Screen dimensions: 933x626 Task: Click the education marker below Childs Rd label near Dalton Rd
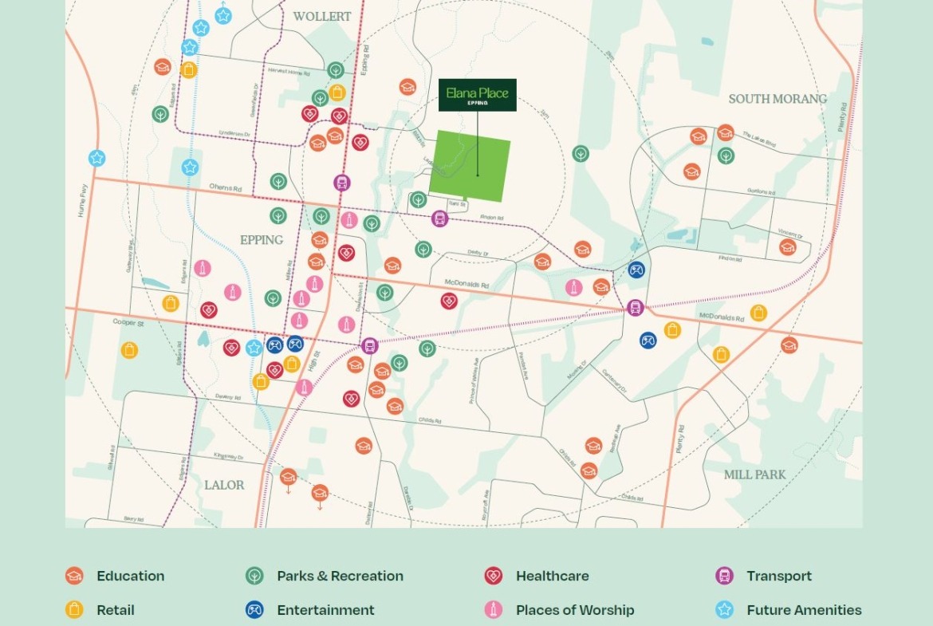(364, 445)
